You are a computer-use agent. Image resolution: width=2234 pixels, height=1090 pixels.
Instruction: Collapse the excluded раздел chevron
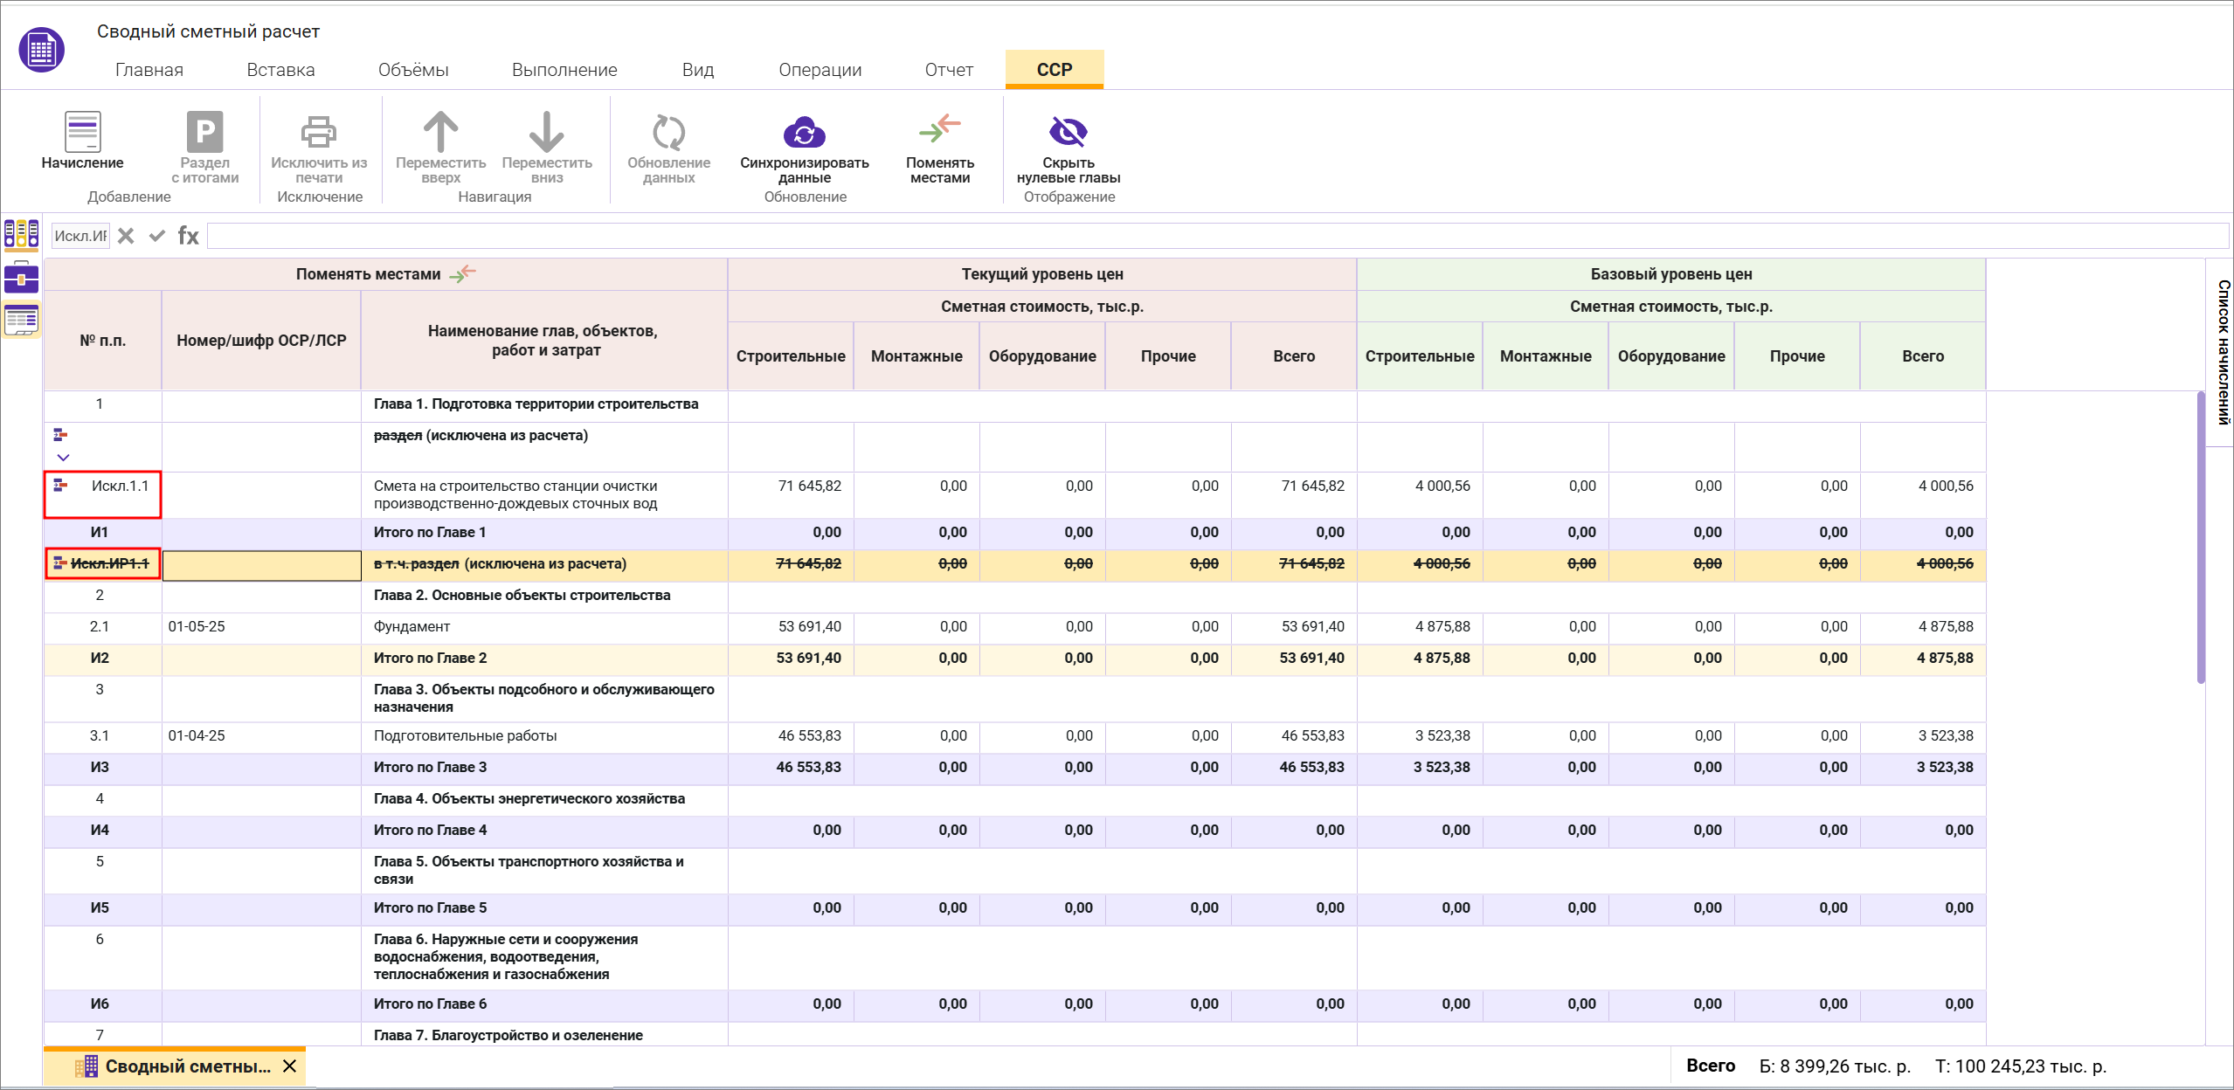(63, 458)
